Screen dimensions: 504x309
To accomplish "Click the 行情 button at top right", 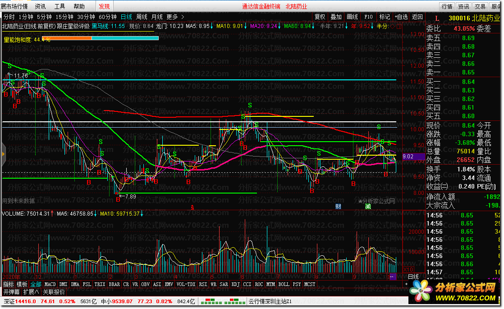I will point(447,6).
